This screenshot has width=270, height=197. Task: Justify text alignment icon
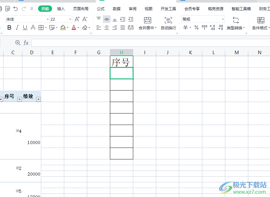pyautogui.click(x=123, y=27)
